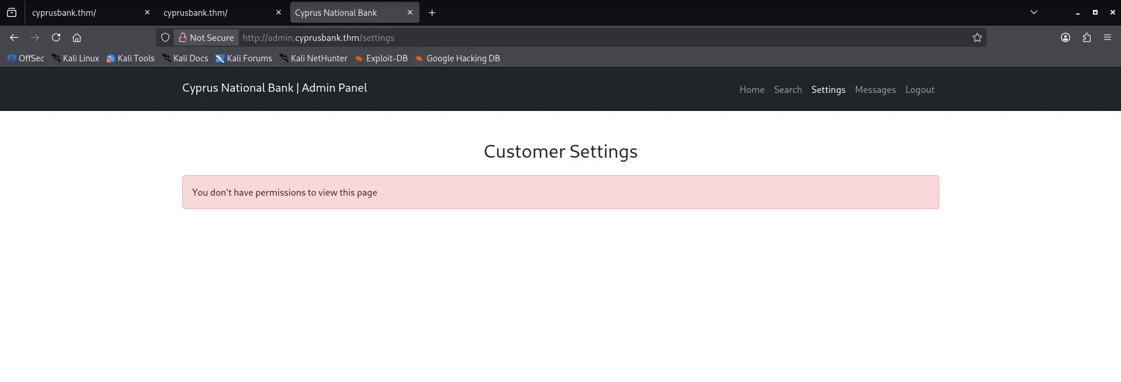Open the Search nav link

pyautogui.click(x=787, y=89)
